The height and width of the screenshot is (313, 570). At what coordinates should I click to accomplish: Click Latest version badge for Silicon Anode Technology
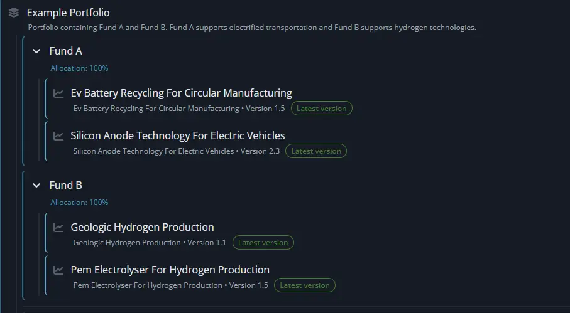[315, 151]
